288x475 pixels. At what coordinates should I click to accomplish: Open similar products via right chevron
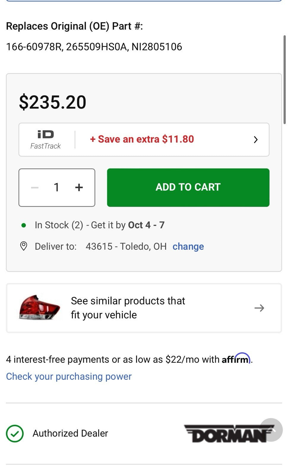259,308
